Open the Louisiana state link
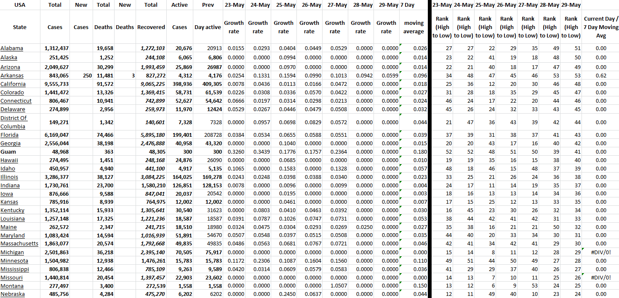 click(13, 219)
